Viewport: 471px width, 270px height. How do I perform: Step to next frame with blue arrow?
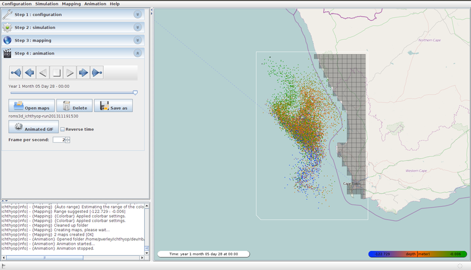pyautogui.click(x=83, y=73)
